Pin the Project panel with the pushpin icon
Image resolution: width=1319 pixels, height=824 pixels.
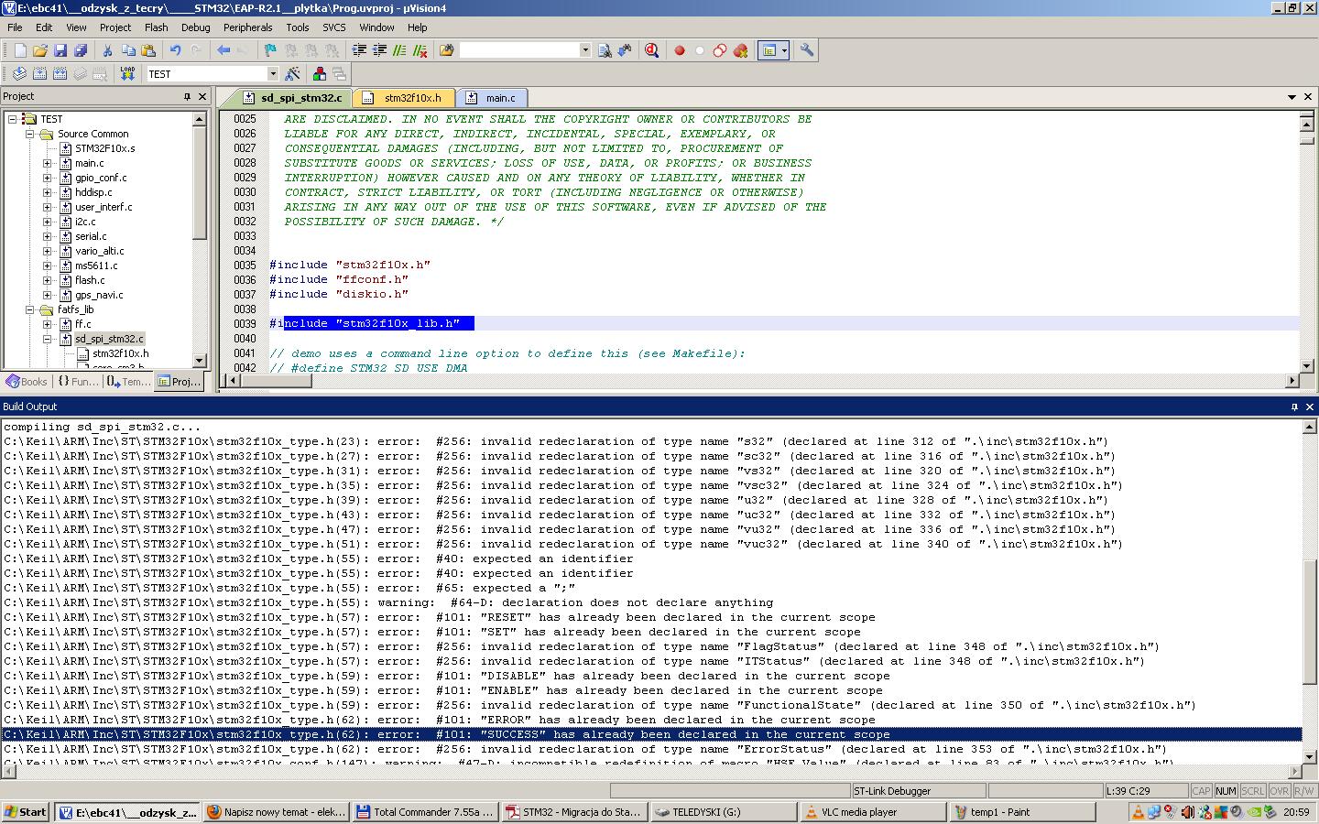(x=187, y=96)
